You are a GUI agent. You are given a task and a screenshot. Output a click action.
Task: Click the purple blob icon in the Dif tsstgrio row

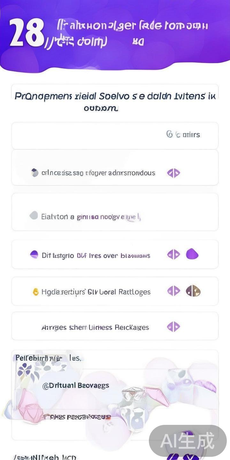click(192, 254)
